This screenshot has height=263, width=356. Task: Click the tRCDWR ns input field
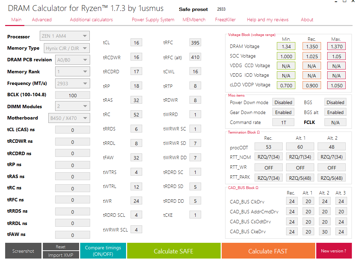pyautogui.click(x=72, y=141)
